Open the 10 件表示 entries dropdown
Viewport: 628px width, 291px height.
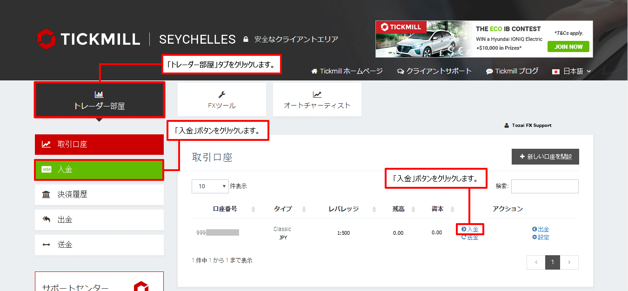[x=210, y=186]
